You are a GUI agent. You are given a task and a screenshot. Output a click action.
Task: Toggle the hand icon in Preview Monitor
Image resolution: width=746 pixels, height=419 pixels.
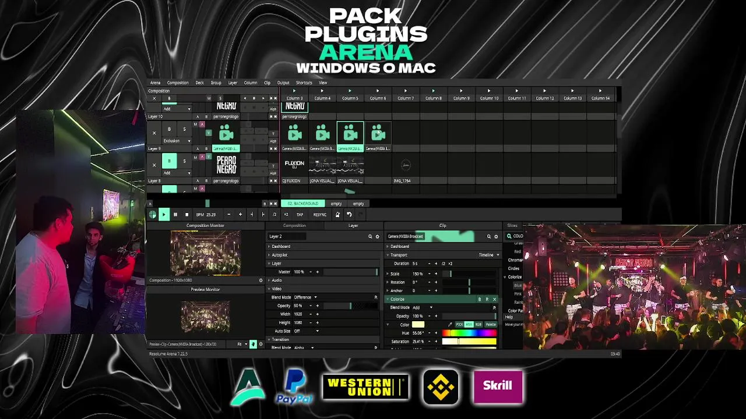(253, 344)
